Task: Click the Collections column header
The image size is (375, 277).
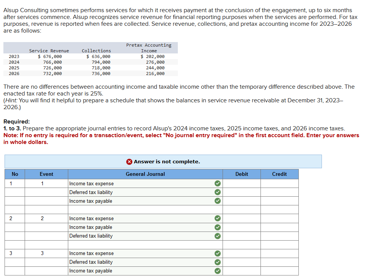Action: coord(96,51)
